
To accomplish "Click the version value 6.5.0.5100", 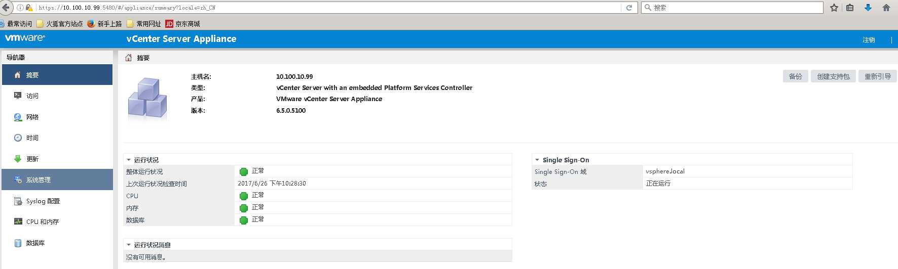I will pos(291,110).
